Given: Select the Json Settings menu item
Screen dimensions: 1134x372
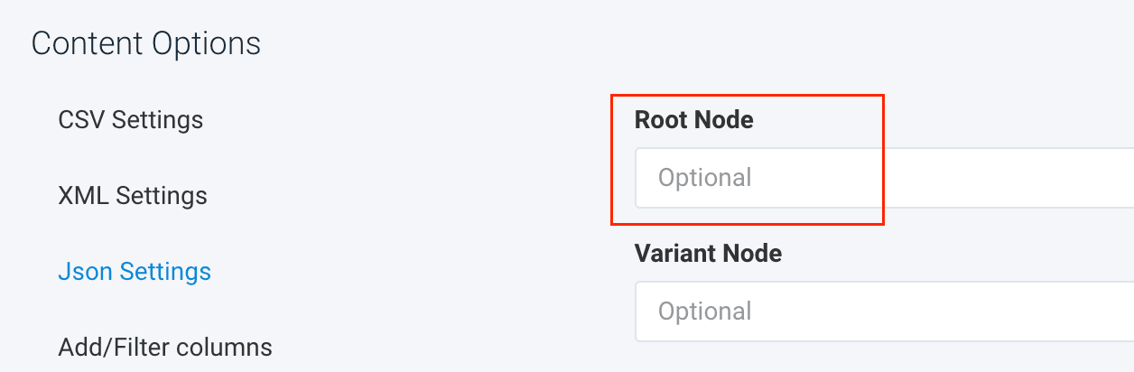Looking at the screenshot, I should tap(134, 271).
